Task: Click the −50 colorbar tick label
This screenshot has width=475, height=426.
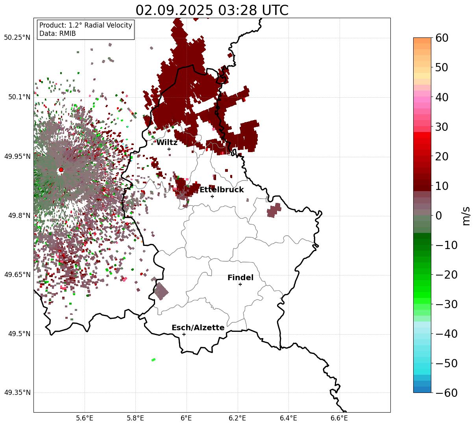Action: tap(446, 363)
